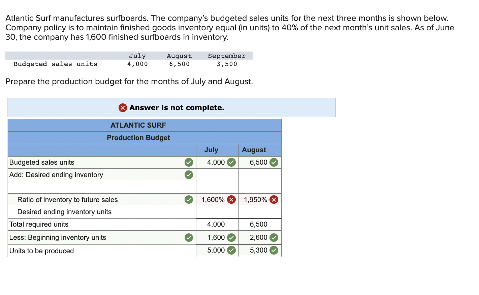Screen dimensions: 479x295
Task: Click the red X on the 1,600% entry
Action: 231,199
